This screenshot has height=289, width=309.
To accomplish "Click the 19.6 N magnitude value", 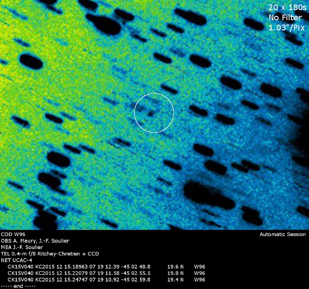I will pyautogui.click(x=175, y=267).
